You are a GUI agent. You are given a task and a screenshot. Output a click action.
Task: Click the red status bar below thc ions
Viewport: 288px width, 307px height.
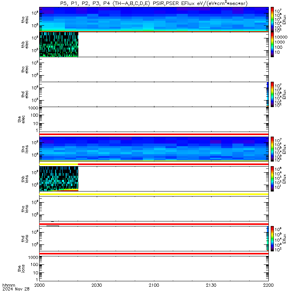pos(154,224)
